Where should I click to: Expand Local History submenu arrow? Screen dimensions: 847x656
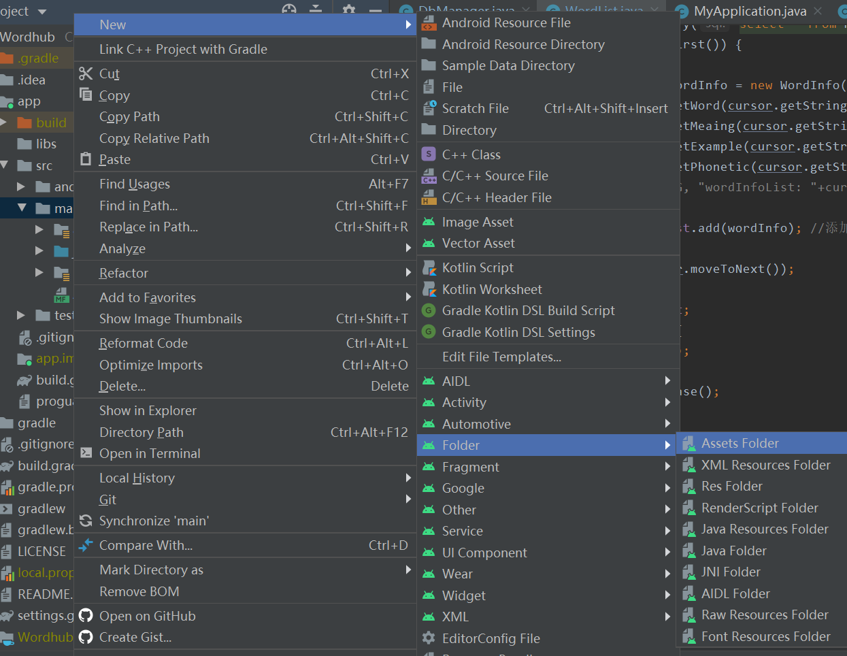point(408,478)
